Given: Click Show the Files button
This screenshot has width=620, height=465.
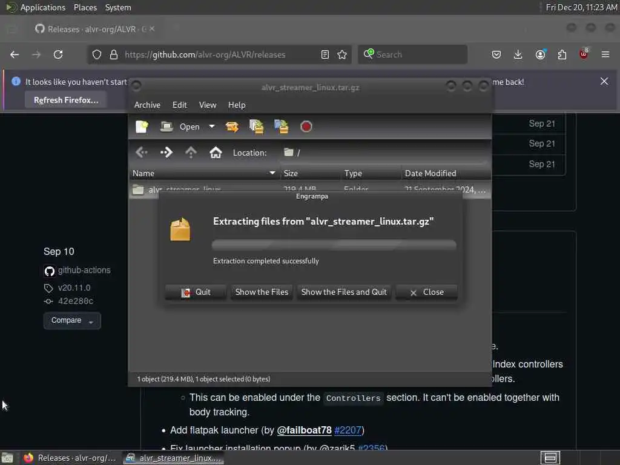Looking at the screenshot, I should pyautogui.click(x=262, y=292).
